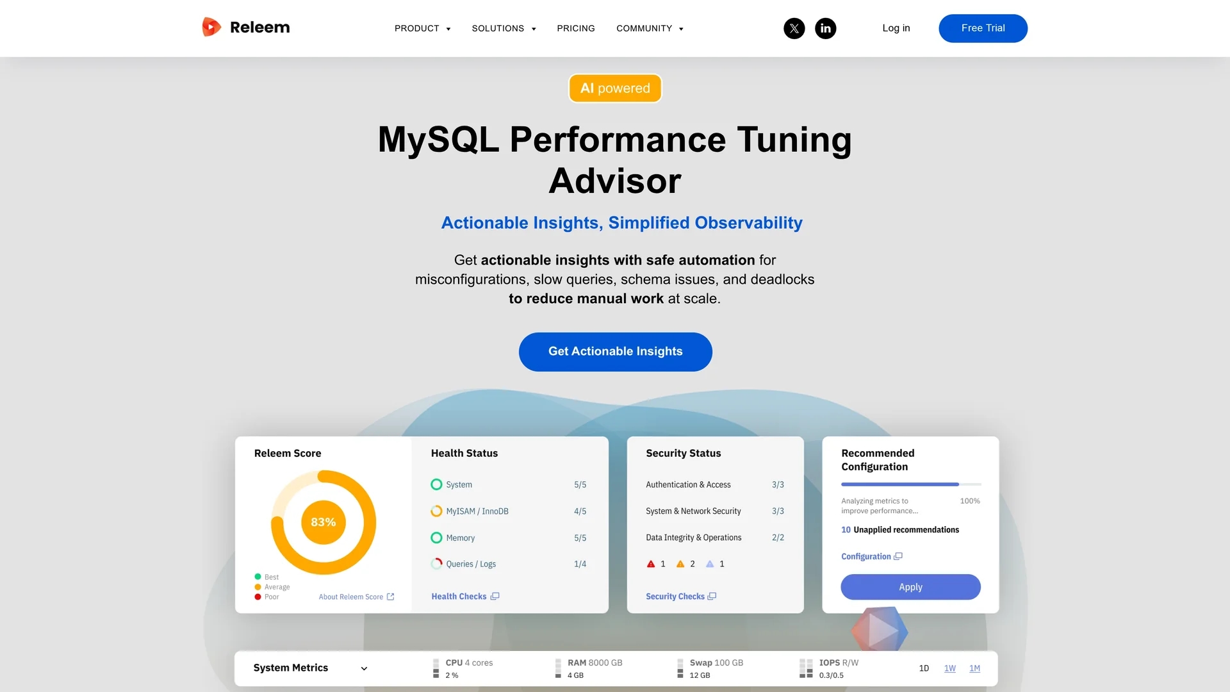The height and width of the screenshot is (692, 1230).
Task: Click the CPU usage bar icon
Action: (436, 668)
